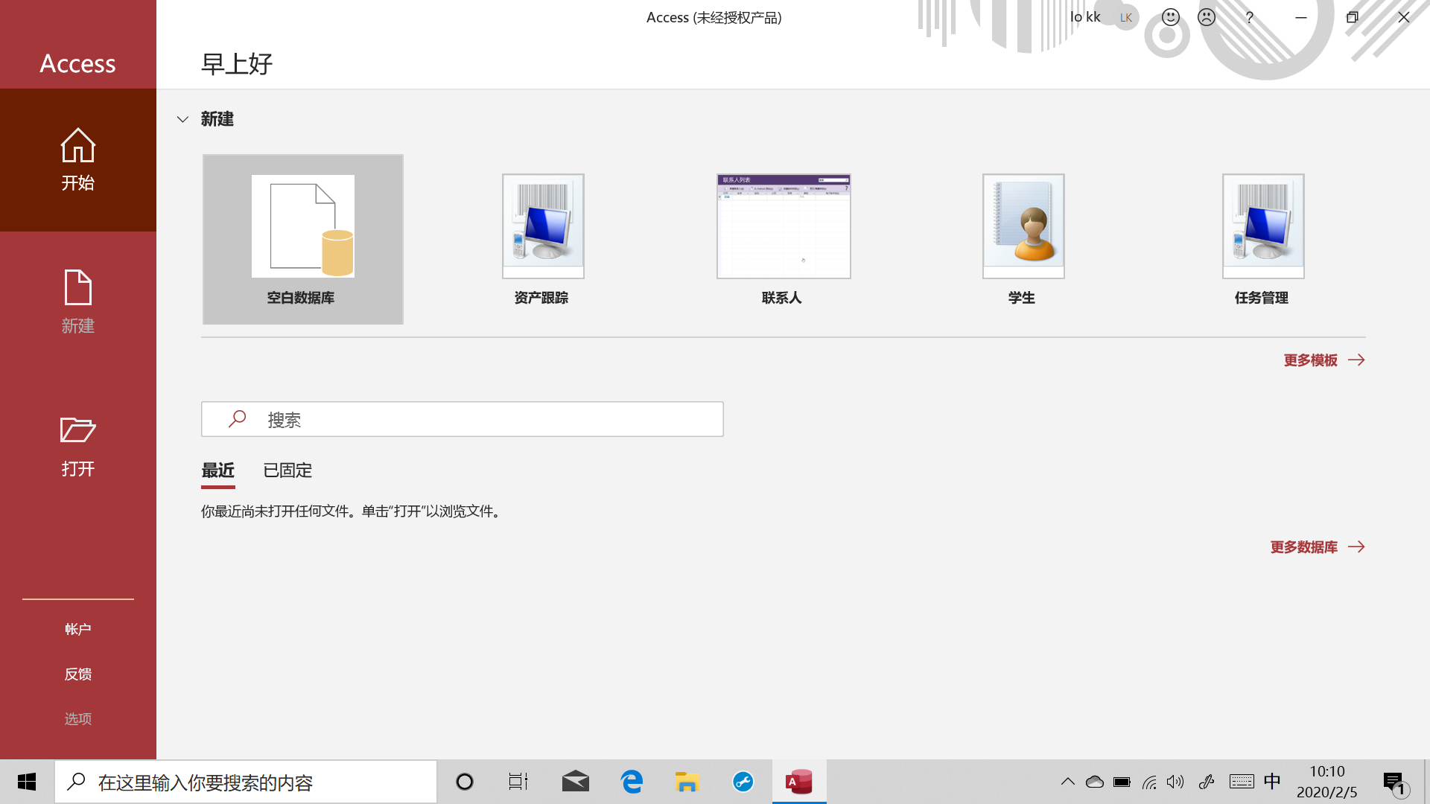Open Windows Ink Workspace pen icon
Viewport: 1430px width, 804px height.
point(1207,782)
